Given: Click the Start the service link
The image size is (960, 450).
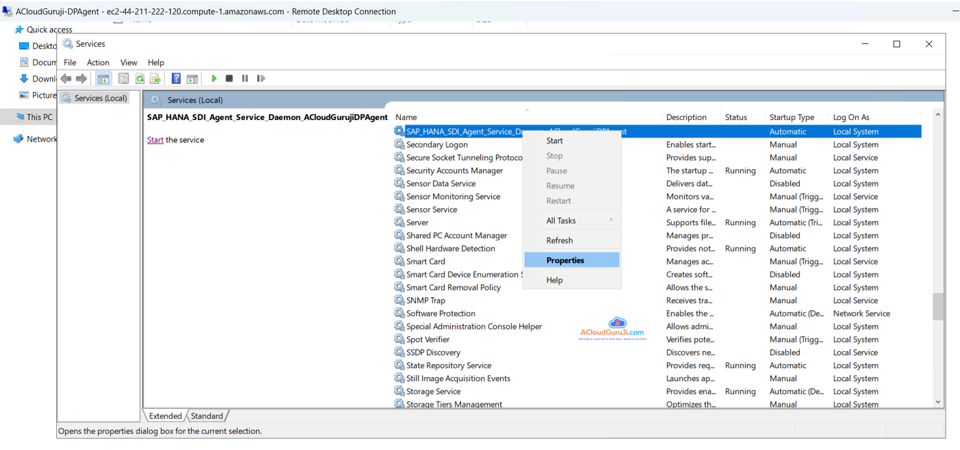Looking at the screenshot, I should [155, 140].
